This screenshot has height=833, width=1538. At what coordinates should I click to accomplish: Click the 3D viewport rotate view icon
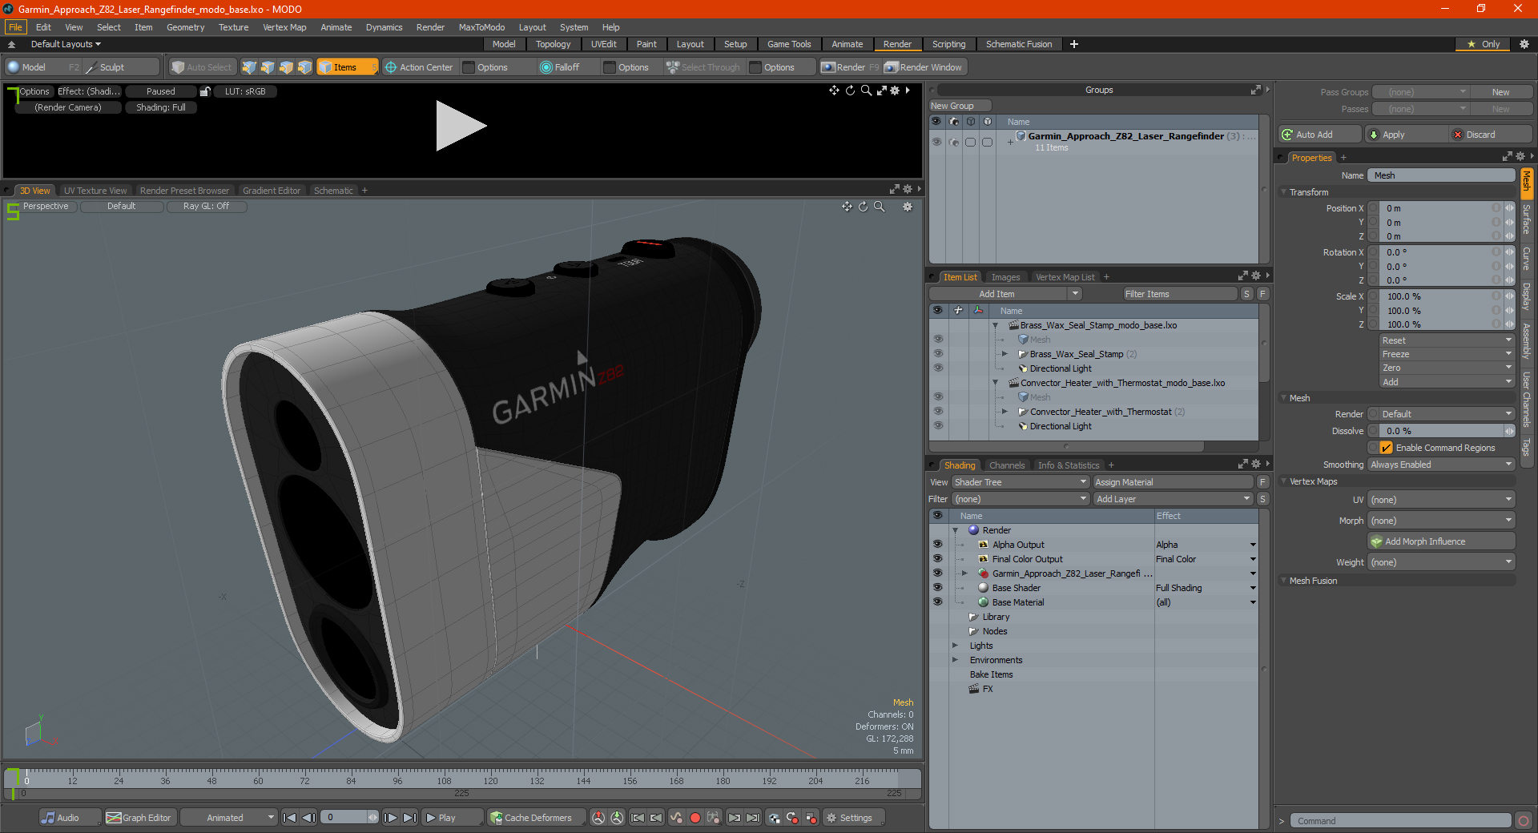point(863,207)
